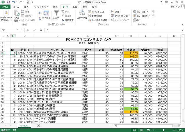
Task: Switch to the ホーム tab
Action: [16, 7]
